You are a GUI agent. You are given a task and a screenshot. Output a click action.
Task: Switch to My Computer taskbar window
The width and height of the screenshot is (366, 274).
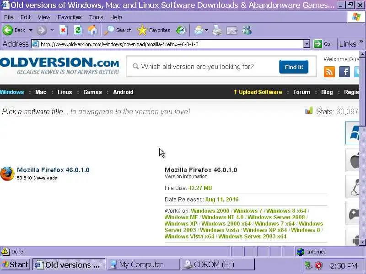click(143, 264)
